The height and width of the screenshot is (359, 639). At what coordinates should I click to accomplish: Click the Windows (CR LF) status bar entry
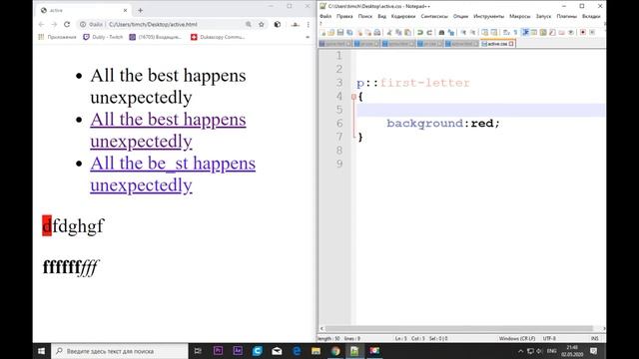(517, 338)
